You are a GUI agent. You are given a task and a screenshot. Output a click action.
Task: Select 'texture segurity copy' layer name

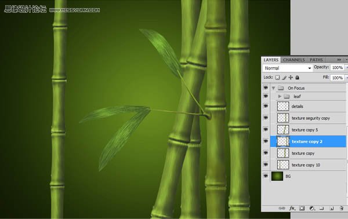pyautogui.click(x=311, y=118)
